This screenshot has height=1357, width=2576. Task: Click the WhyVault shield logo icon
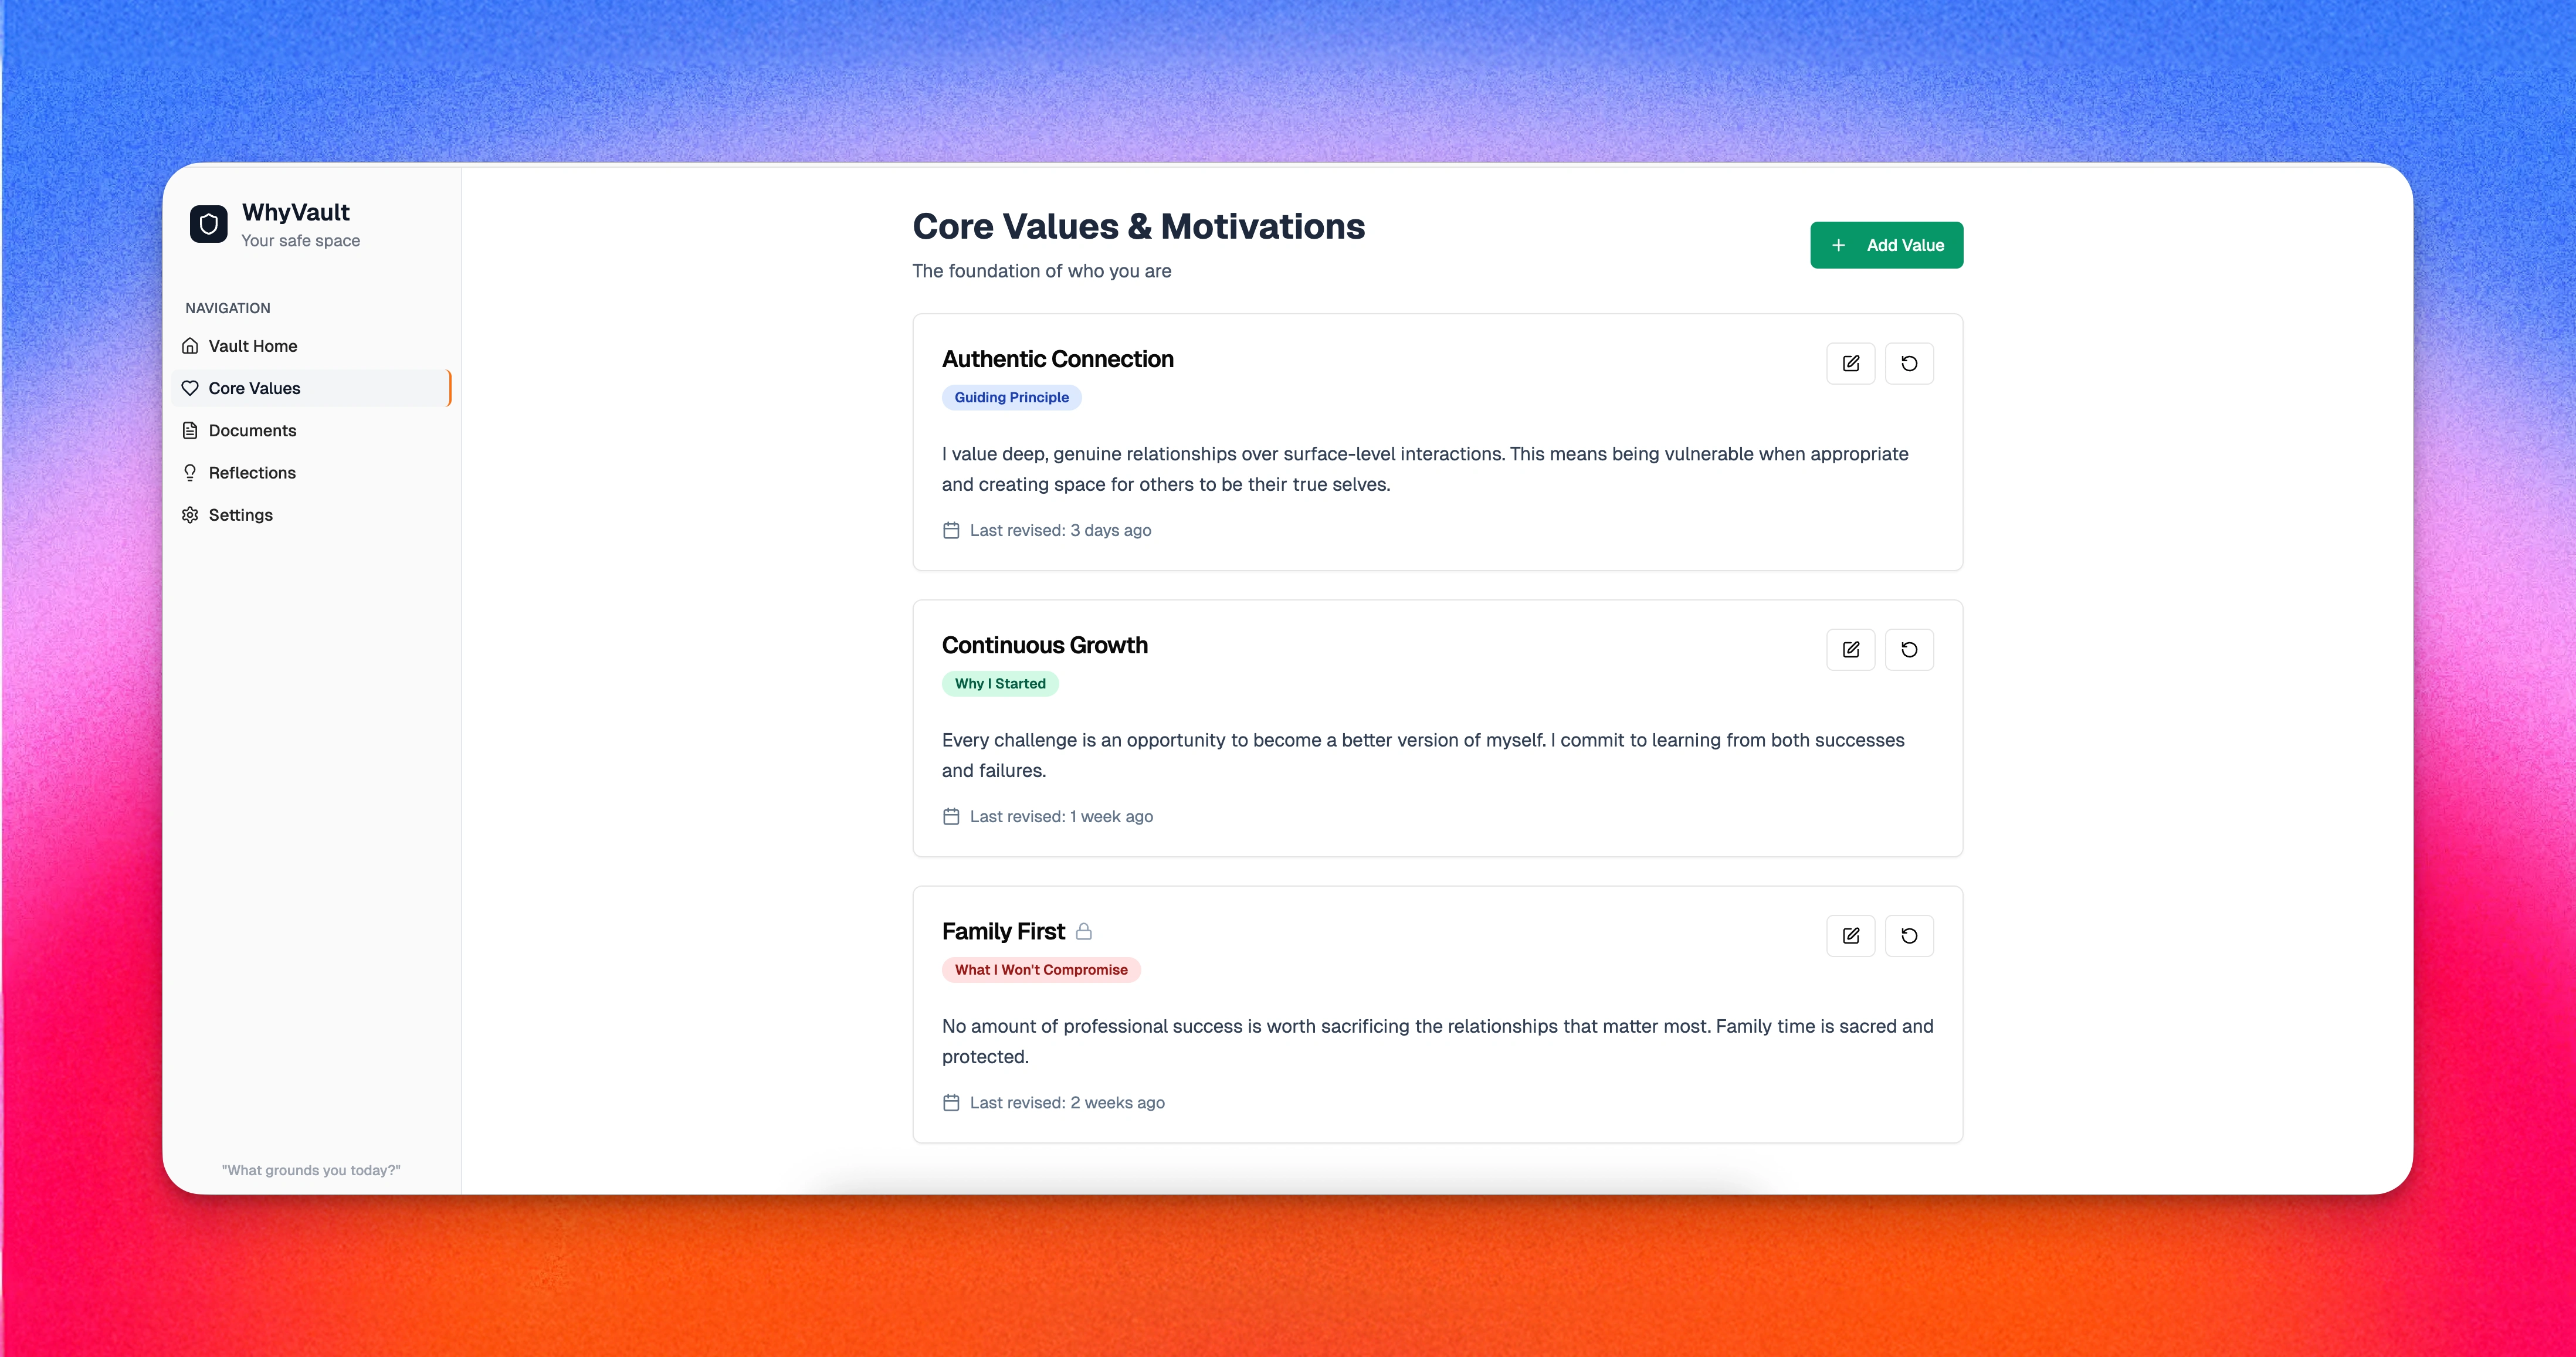[x=208, y=224]
